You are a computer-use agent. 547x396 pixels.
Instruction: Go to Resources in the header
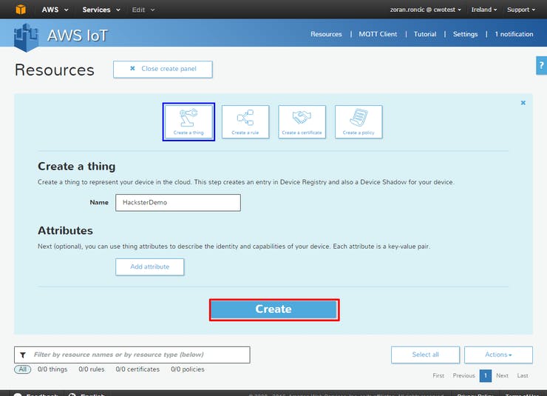(326, 34)
